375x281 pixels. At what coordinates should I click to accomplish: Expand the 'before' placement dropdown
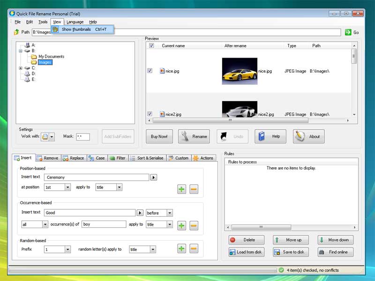169,213
